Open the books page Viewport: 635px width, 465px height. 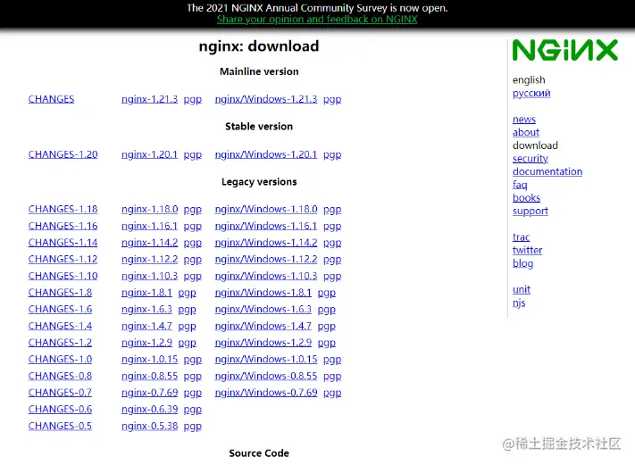526,198
